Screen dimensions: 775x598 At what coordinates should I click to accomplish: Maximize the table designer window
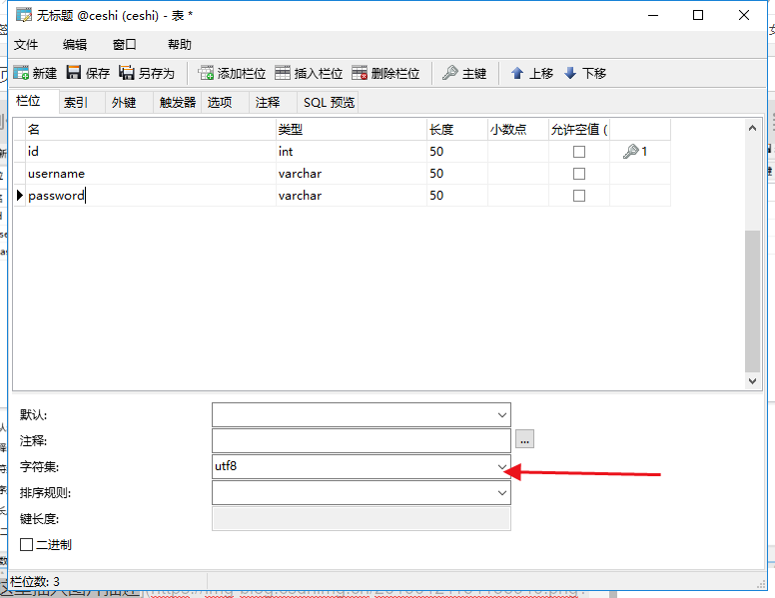698,15
